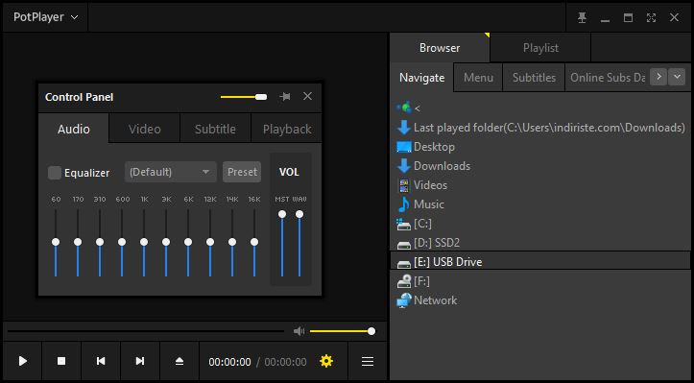This screenshot has width=694, height=383.
Task: Switch to the Audio tab
Action: click(74, 130)
